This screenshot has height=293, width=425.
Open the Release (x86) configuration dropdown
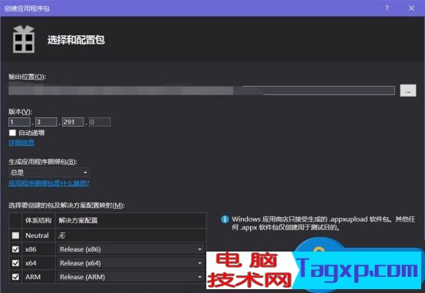[130, 249]
